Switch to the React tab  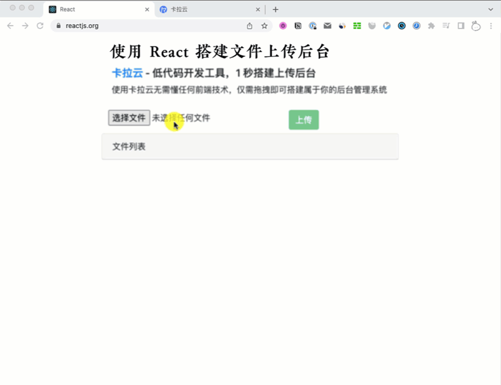click(x=99, y=9)
